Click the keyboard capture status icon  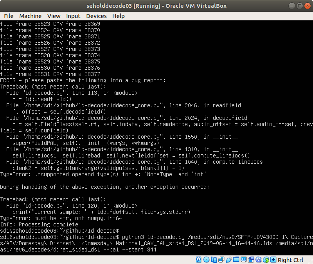(x=273, y=260)
